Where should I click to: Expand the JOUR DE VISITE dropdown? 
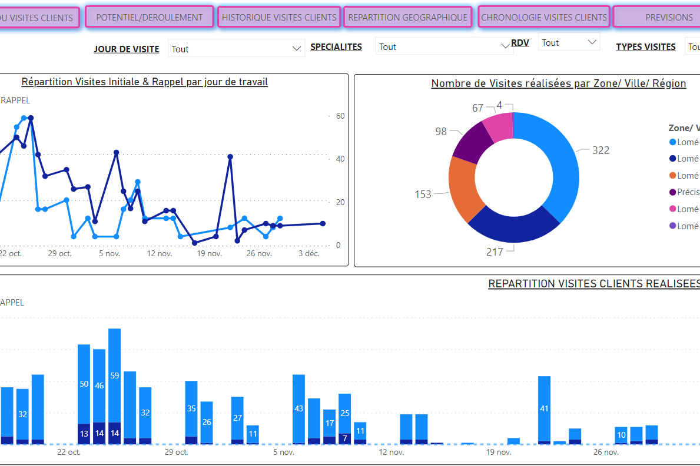tap(297, 49)
